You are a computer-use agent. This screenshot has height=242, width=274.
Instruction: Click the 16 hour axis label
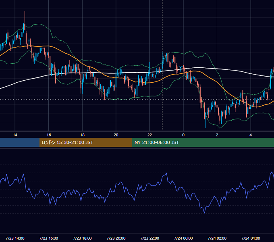click(49, 135)
